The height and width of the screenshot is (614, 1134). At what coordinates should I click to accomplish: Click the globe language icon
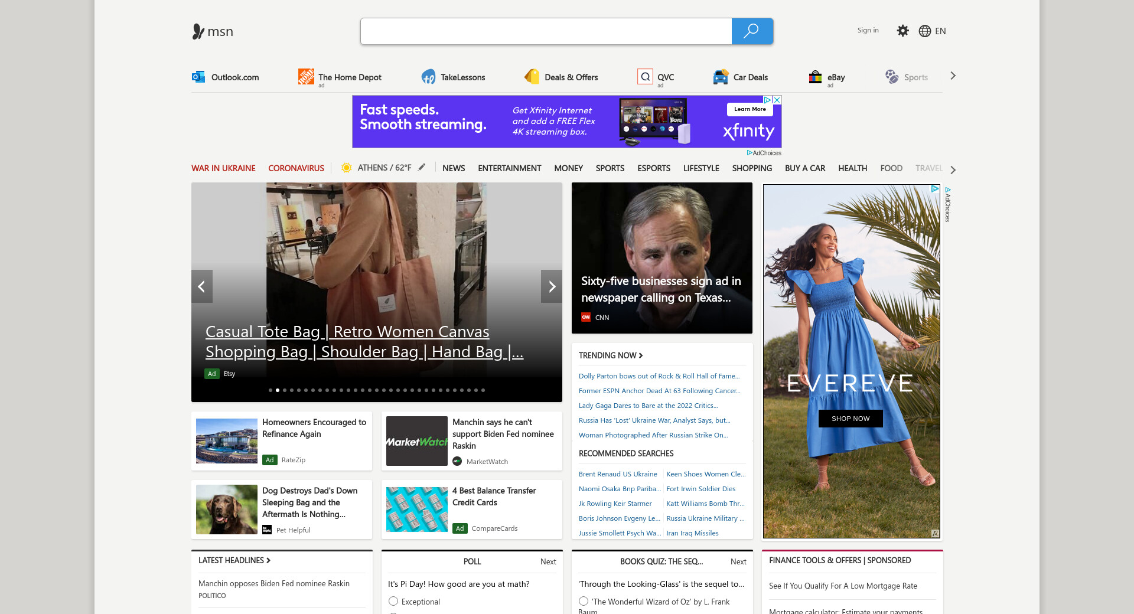point(925,31)
